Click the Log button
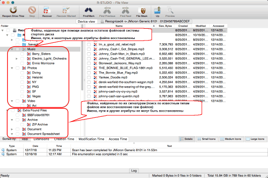Screen dimensions: 268x178 click(x=134, y=170)
